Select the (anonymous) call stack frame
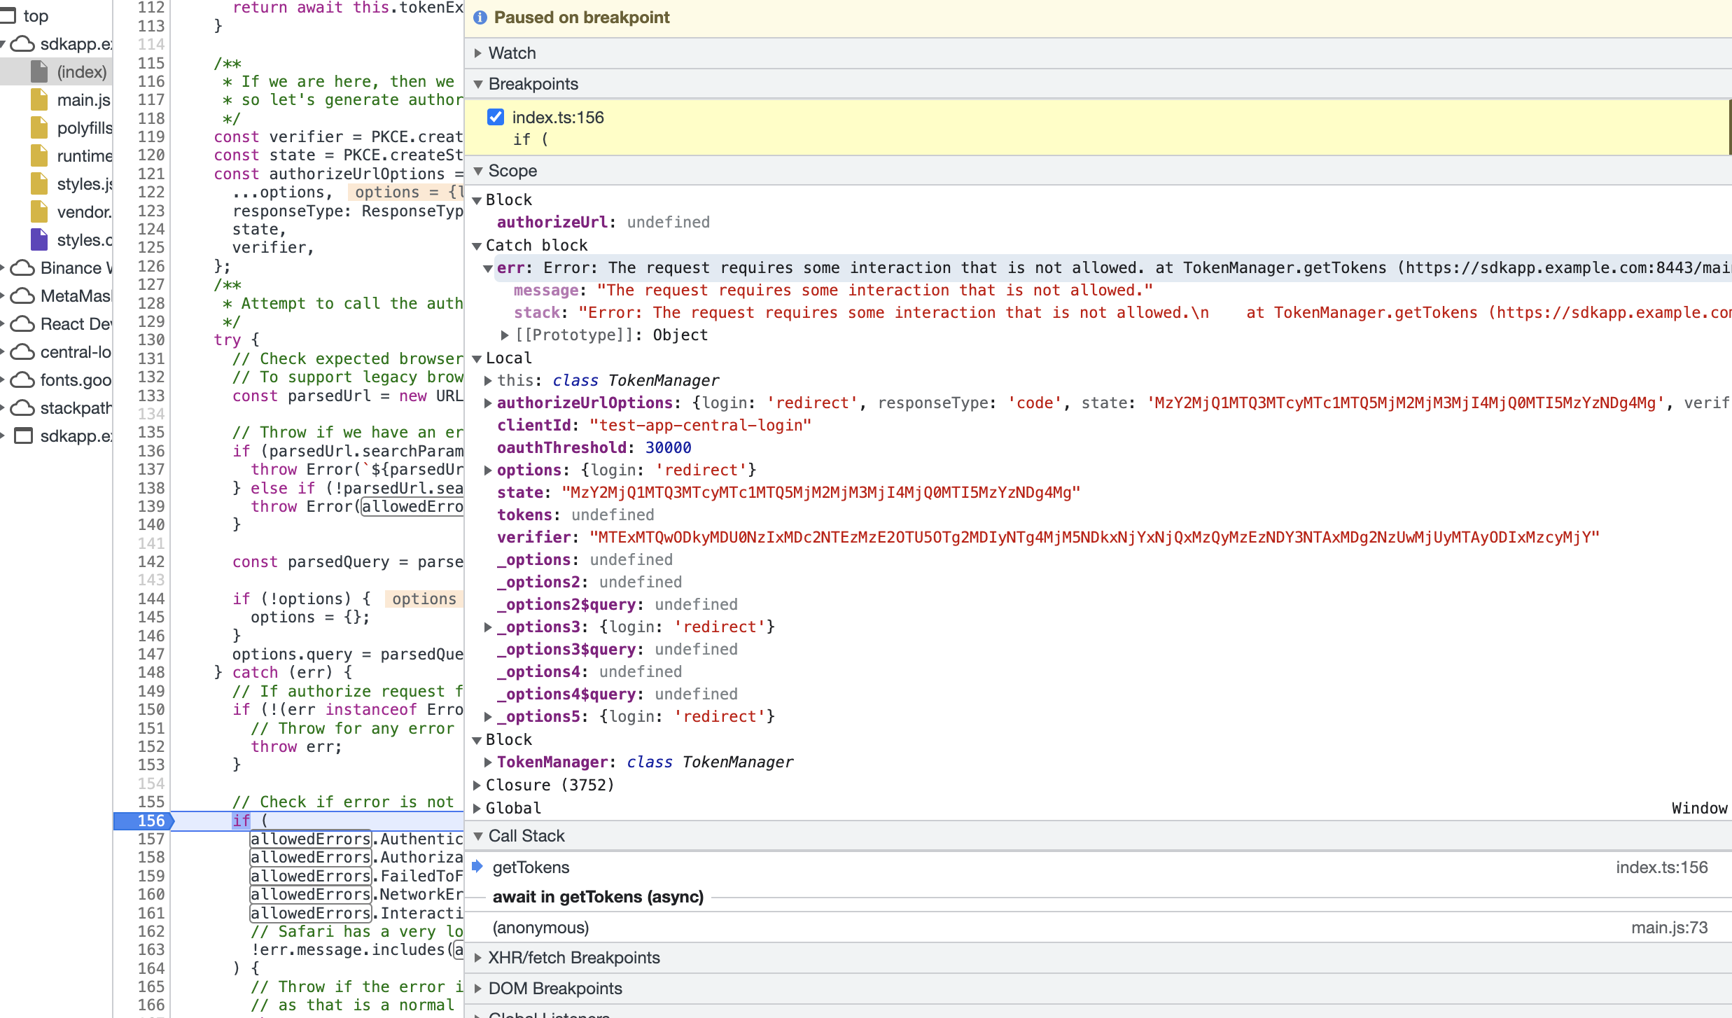This screenshot has height=1018, width=1732. click(x=540, y=928)
